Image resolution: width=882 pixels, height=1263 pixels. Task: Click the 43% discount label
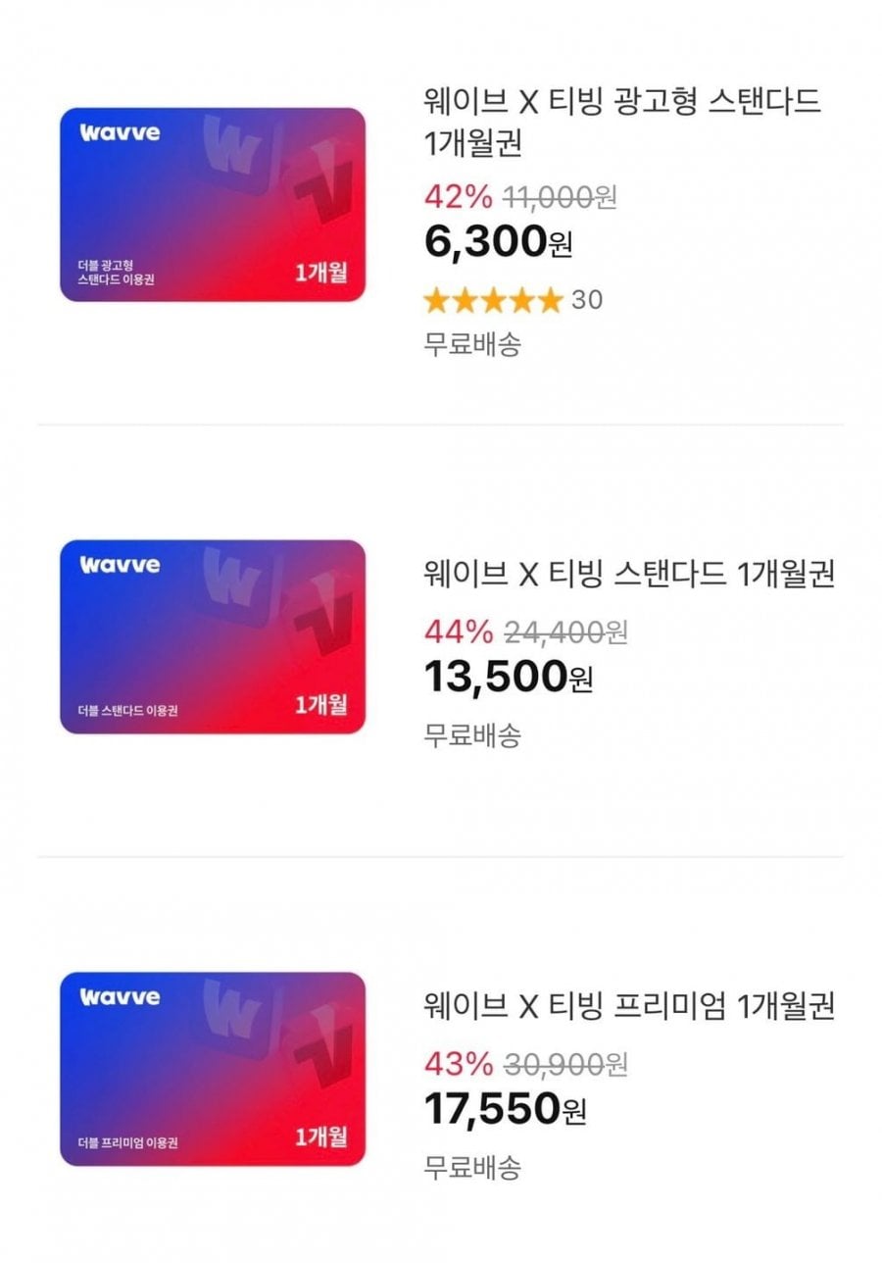(x=458, y=1064)
